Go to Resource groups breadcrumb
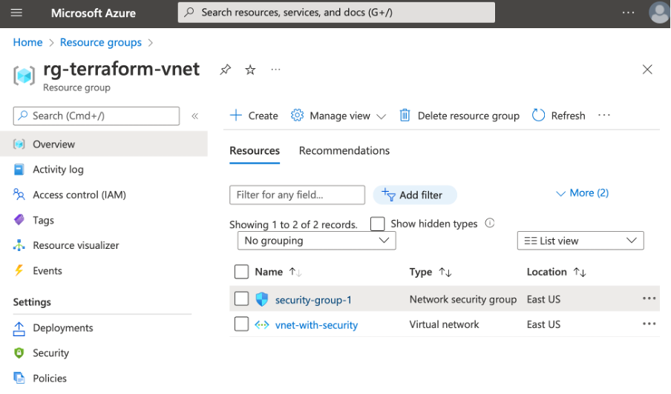 click(x=100, y=43)
